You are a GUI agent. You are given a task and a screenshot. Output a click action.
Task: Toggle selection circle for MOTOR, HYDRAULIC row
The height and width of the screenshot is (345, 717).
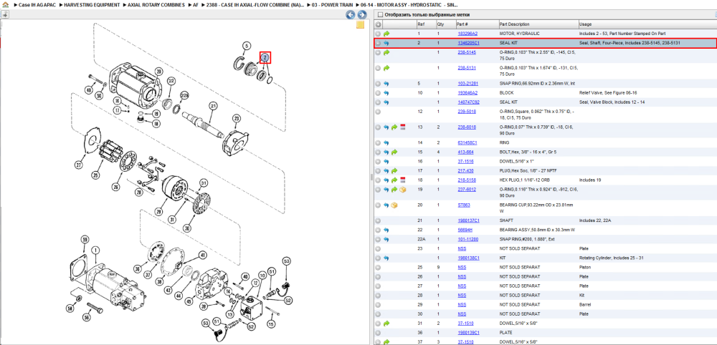pos(378,34)
